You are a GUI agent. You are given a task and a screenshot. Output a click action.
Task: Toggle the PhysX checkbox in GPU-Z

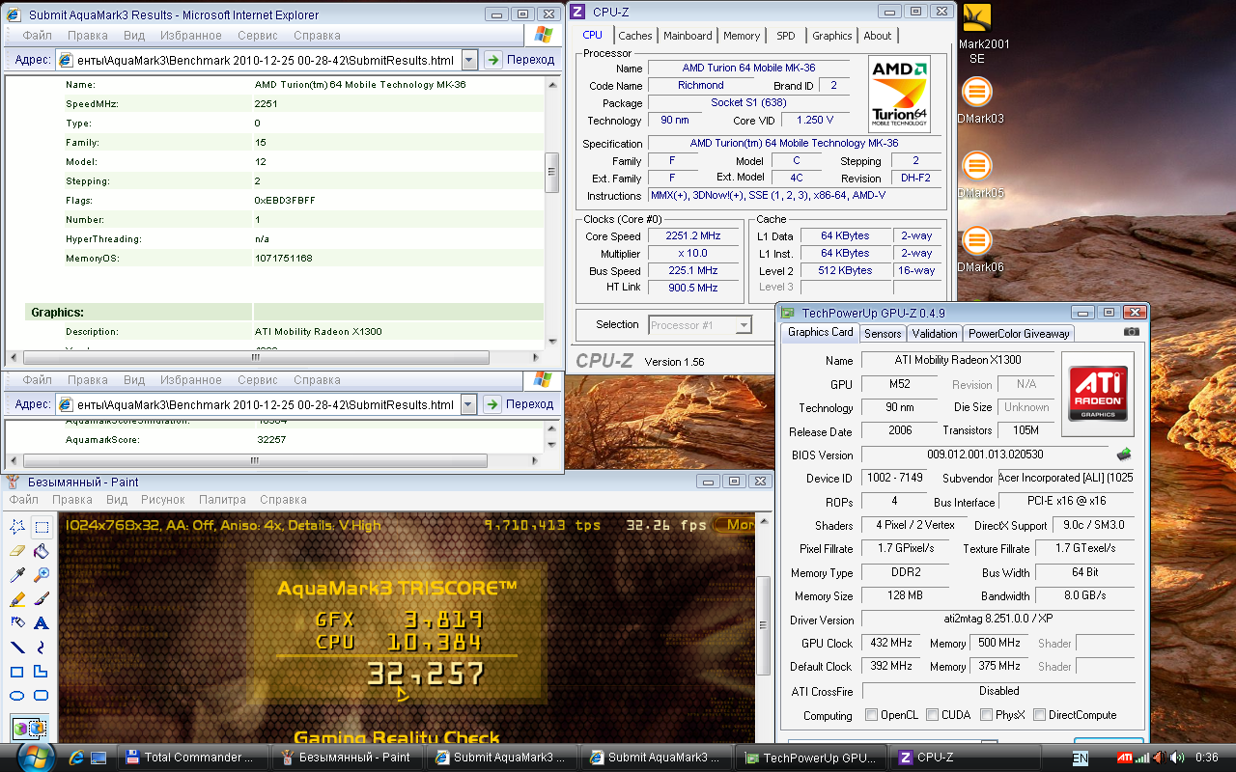coord(986,715)
